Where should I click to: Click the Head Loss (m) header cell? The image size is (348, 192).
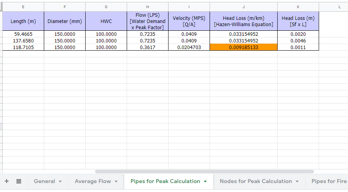298,21
